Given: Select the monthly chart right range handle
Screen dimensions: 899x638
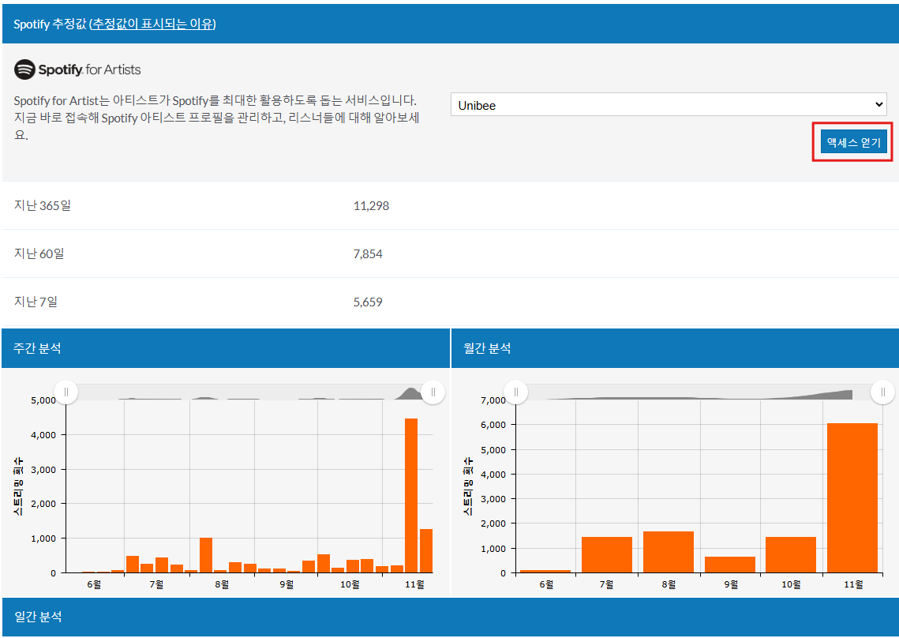Looking at the screenshot, I should (883, 392).
